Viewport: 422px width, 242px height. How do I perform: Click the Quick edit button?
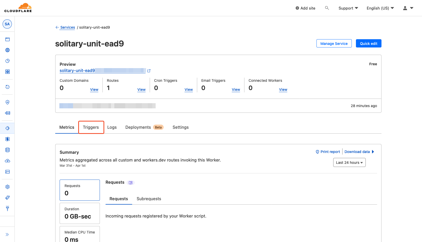[368, 43]
